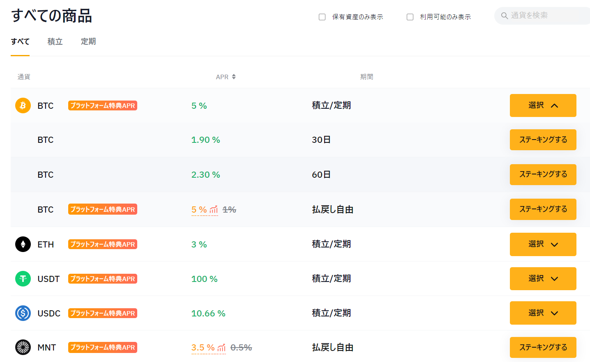Image resolution: width=590 pixels, height=362 pixels.
Task: Click プラットフォーム特典APR badge on USDT row
Action: click(103, 279)
